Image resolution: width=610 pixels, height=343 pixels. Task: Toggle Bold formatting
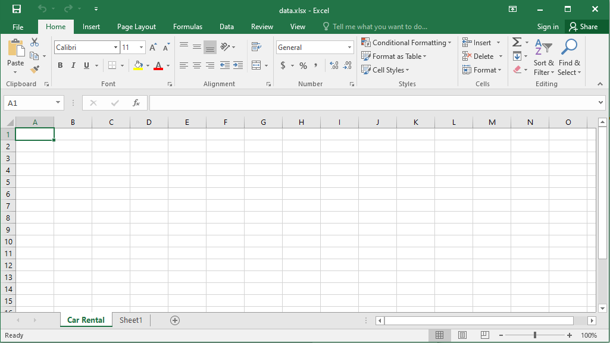pos(60,65)
